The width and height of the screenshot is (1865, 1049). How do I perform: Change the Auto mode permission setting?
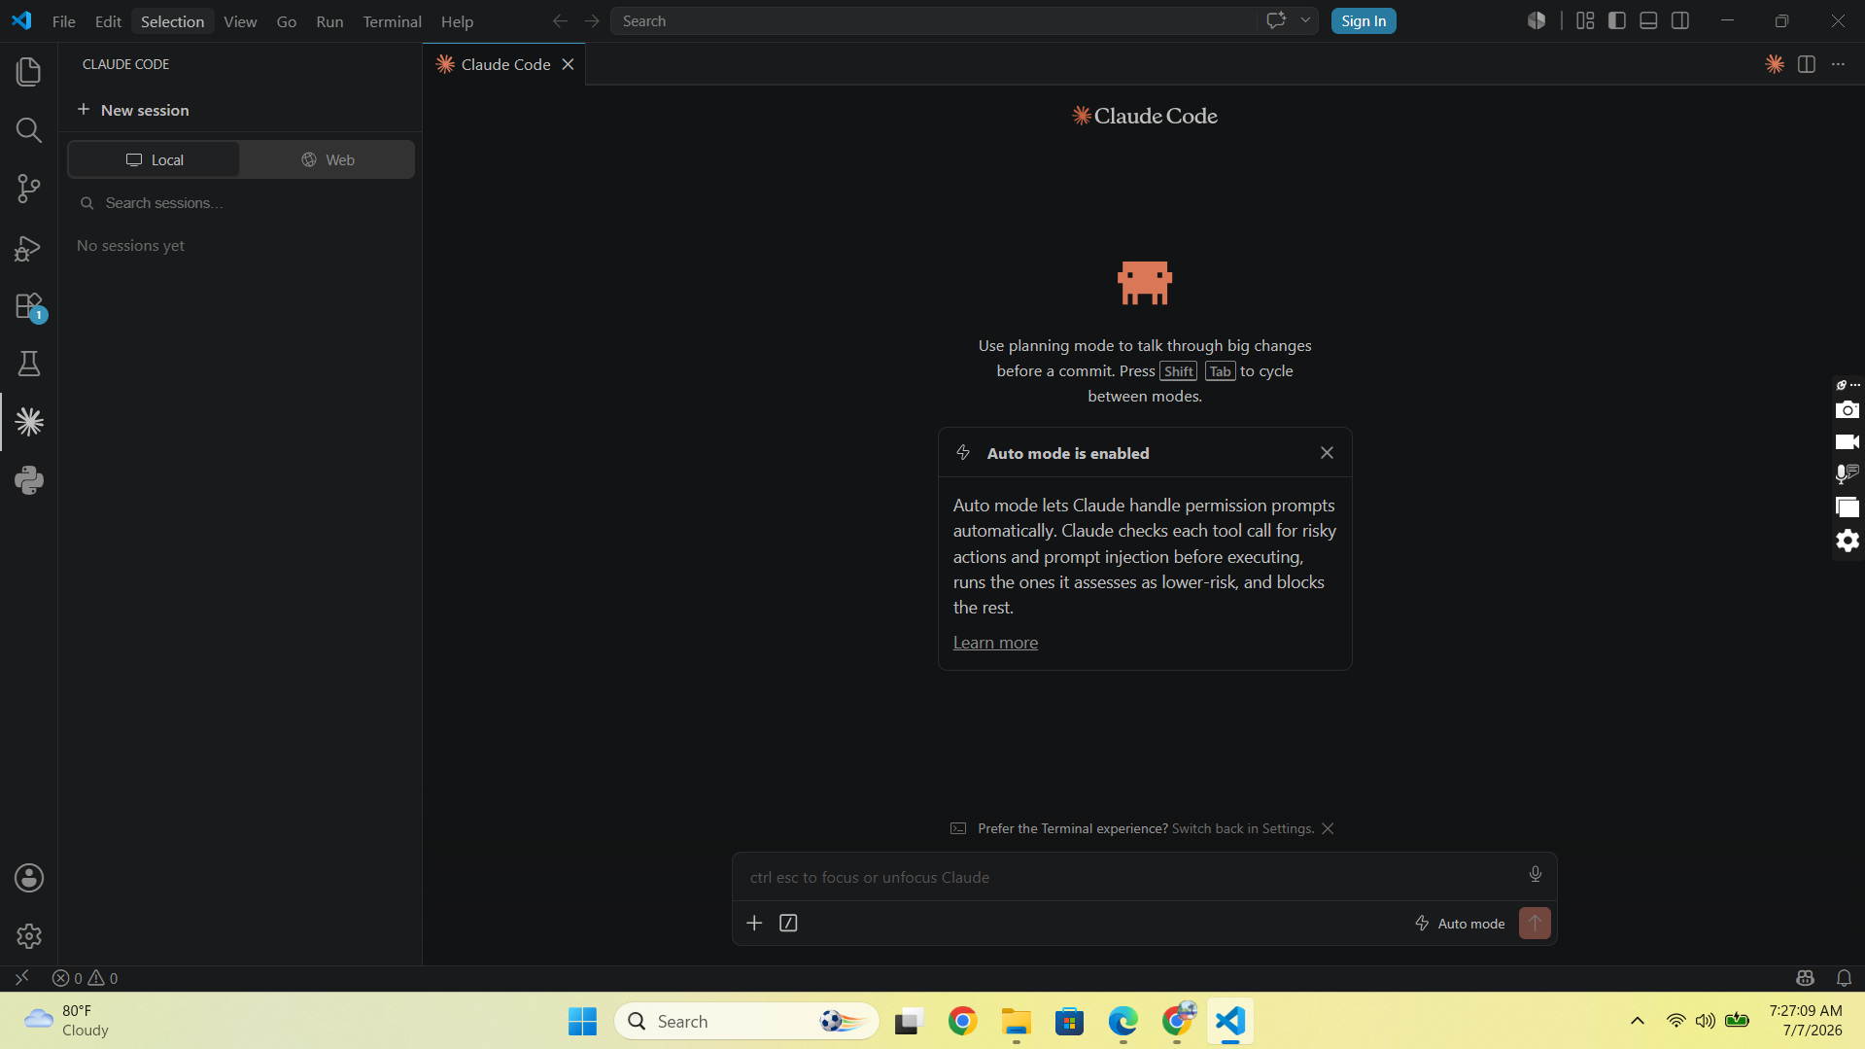(x=1460, y=924)
